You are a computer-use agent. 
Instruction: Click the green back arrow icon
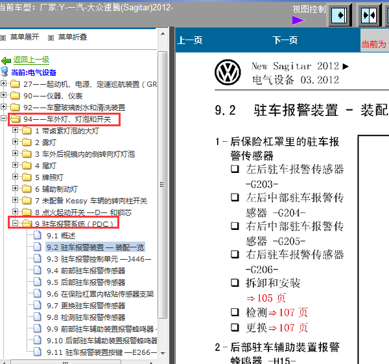pos(6,60)
